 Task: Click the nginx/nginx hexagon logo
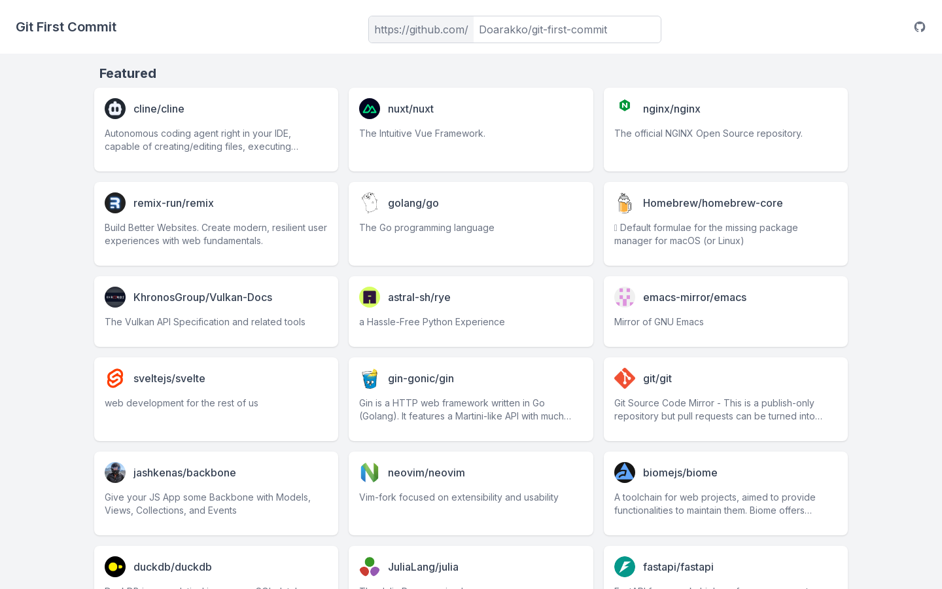[625, 105]
